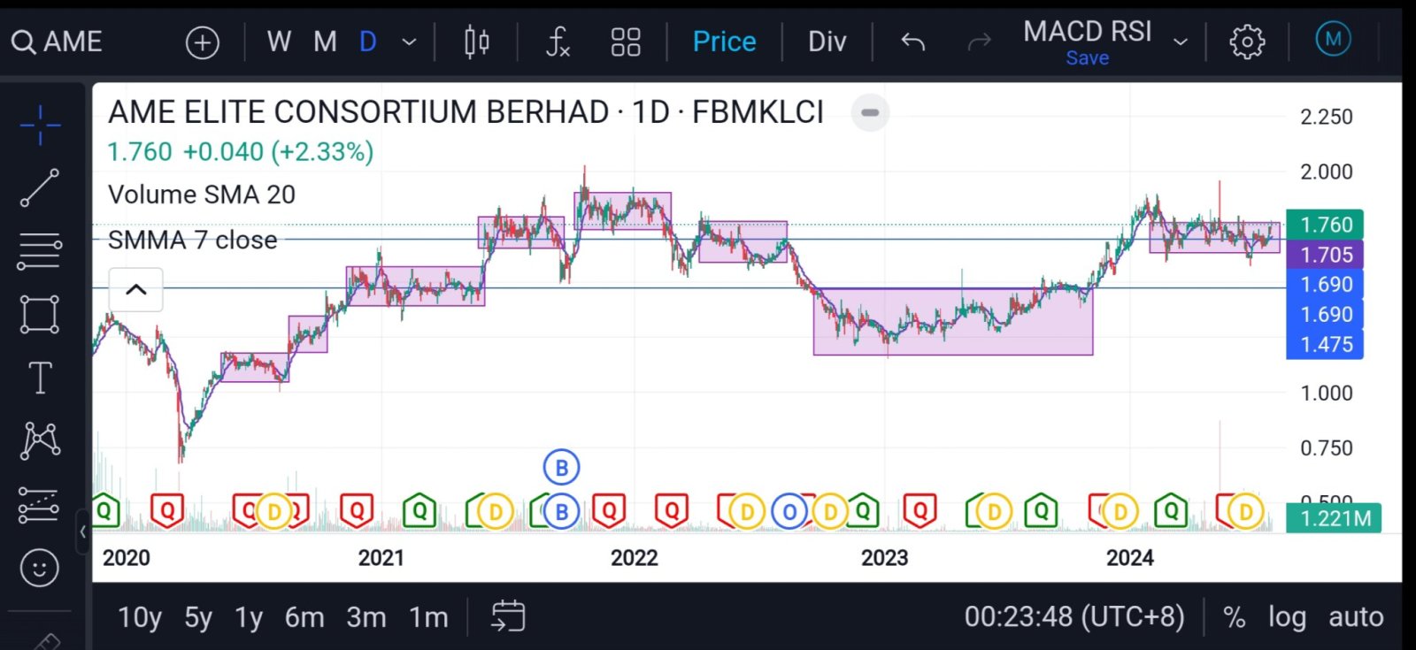
Task: Open symbol search for AME
Action: click(x=58, y=42)
